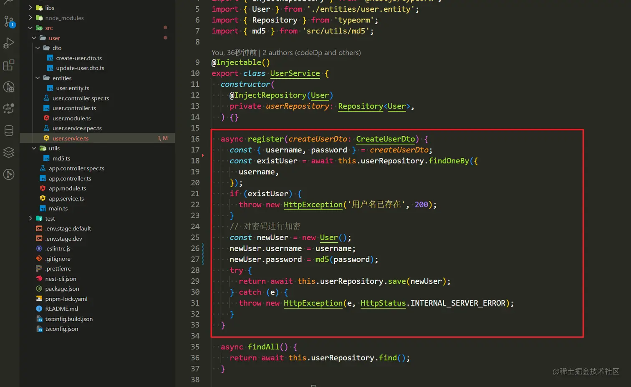
Task: Click the '用户名已存在' string literal
Action: (376, 205)
